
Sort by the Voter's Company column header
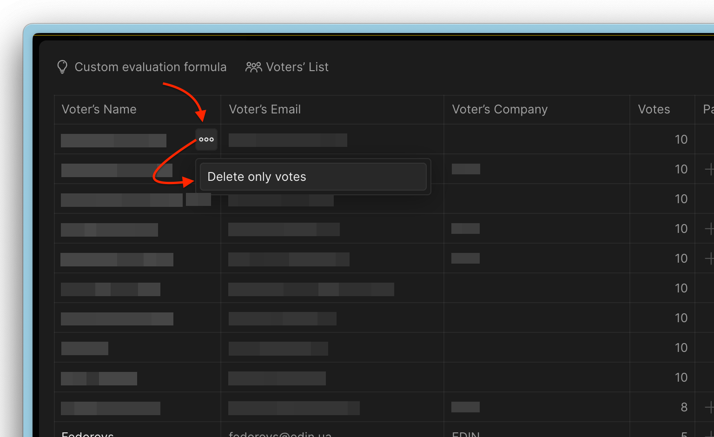[x=500, y=109]
